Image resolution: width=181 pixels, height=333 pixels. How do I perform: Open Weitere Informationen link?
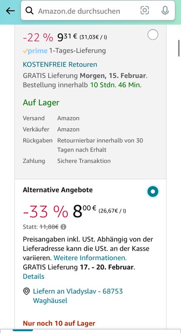click(x=90, y=258)
